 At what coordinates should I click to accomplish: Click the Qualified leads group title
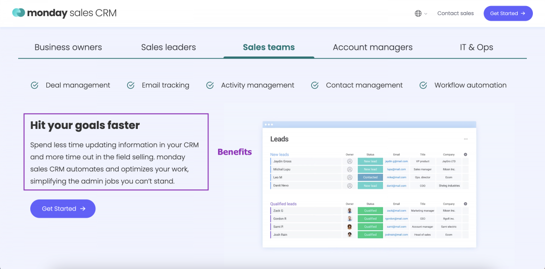[x=283, y=204]
